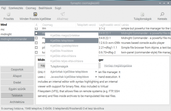171x111 pixels.
Task: Select midnight in the search list
Action: click(x=17, y=34)
